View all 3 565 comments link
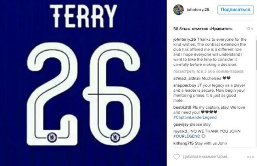The height and width of the screenshot is (166, 257). coord(208,71)
